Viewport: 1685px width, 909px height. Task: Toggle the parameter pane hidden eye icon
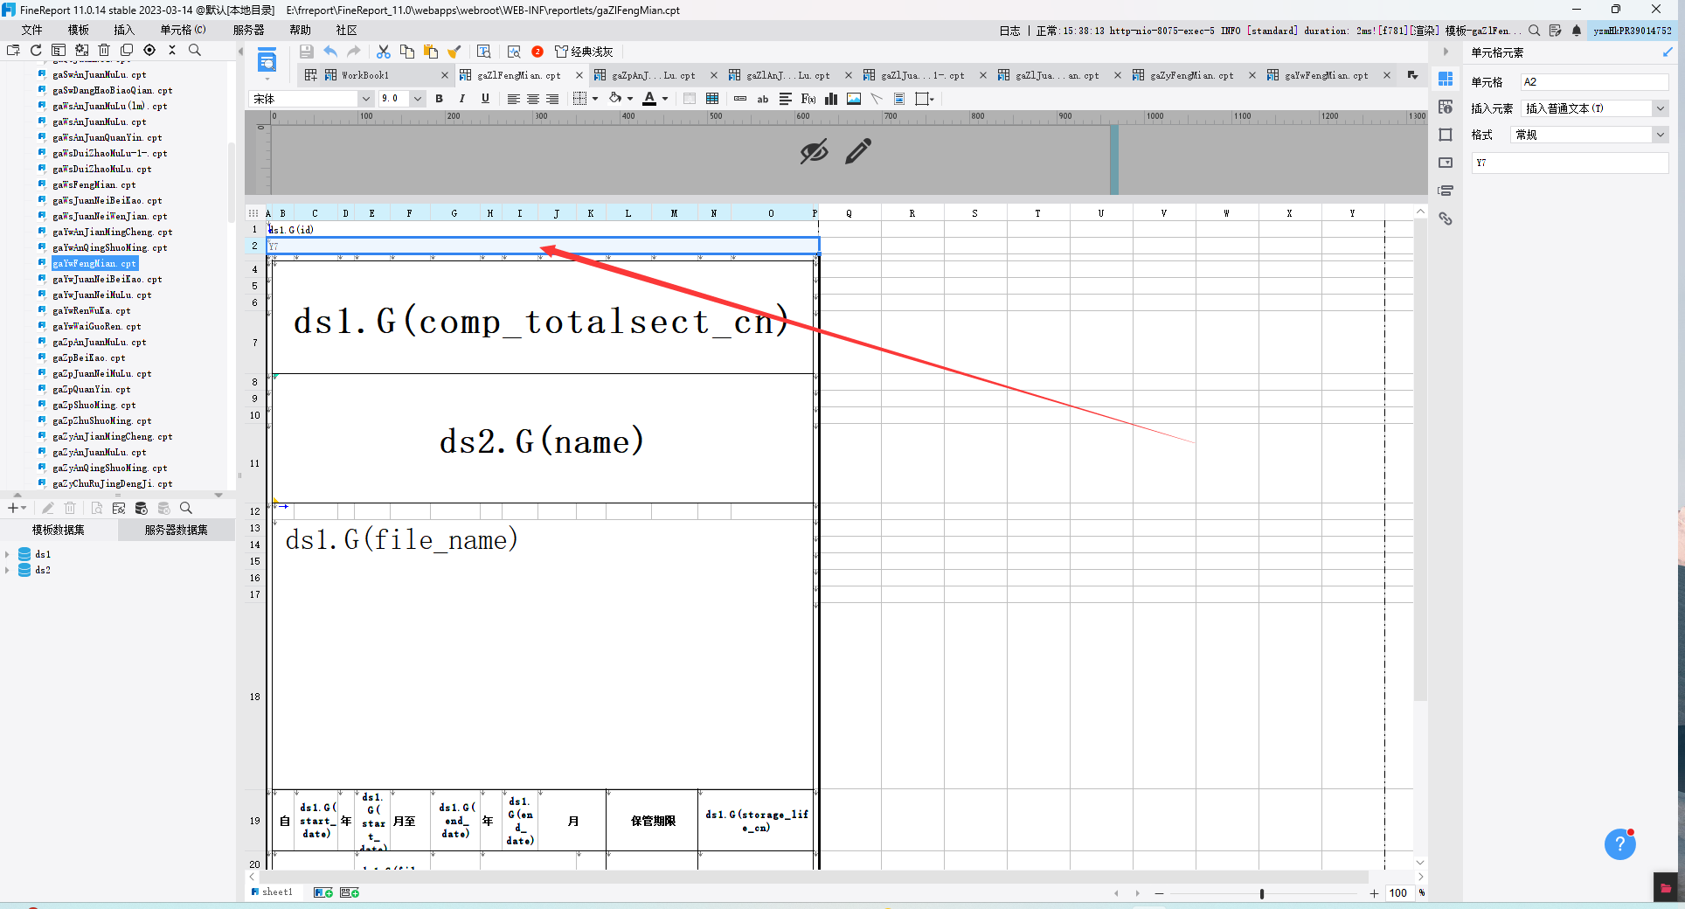814,151
